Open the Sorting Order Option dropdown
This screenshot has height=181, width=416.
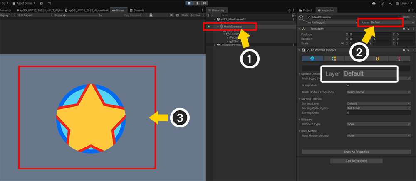coord(379,108)
